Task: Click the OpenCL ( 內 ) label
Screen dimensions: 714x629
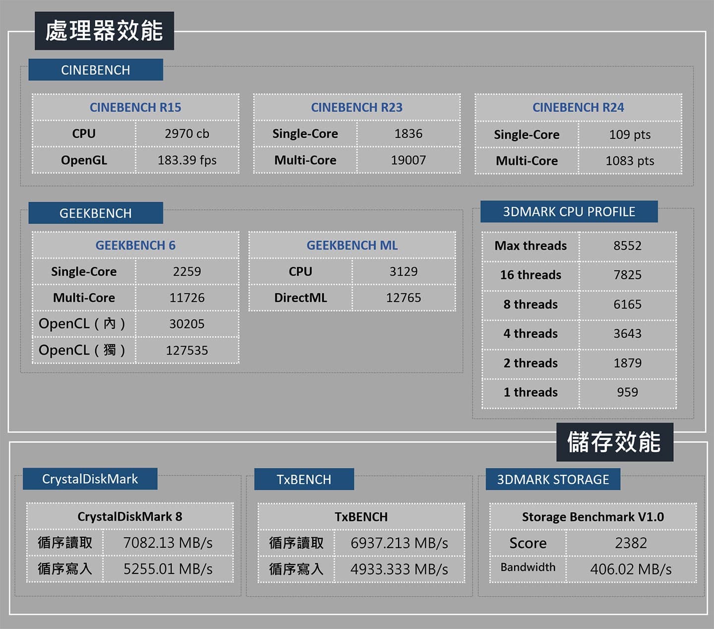Action: [82, 324]
